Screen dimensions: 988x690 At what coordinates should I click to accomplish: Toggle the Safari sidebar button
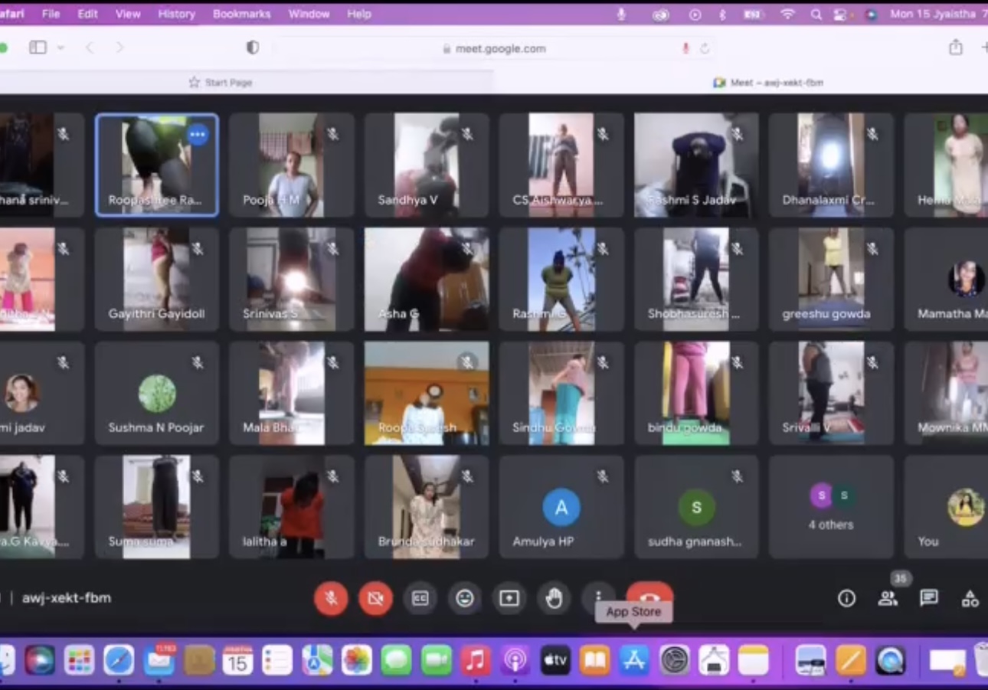[x=38, y=47]
